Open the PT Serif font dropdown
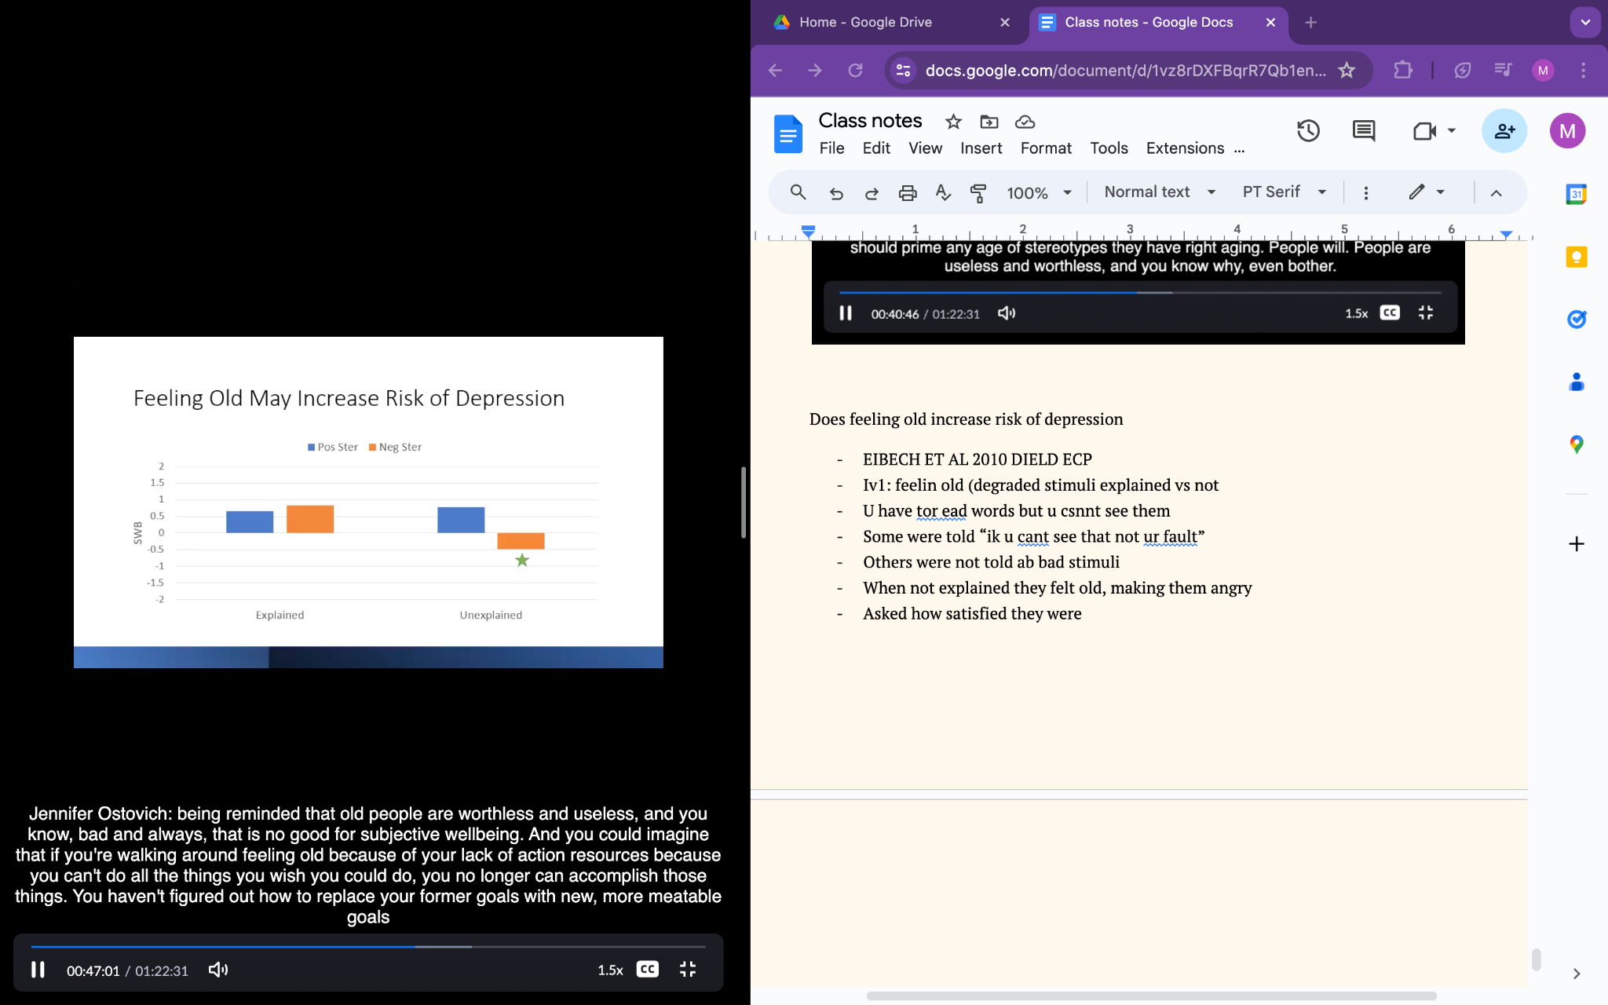This screenshot has height=1005, width=1608. pos(1284,192)
